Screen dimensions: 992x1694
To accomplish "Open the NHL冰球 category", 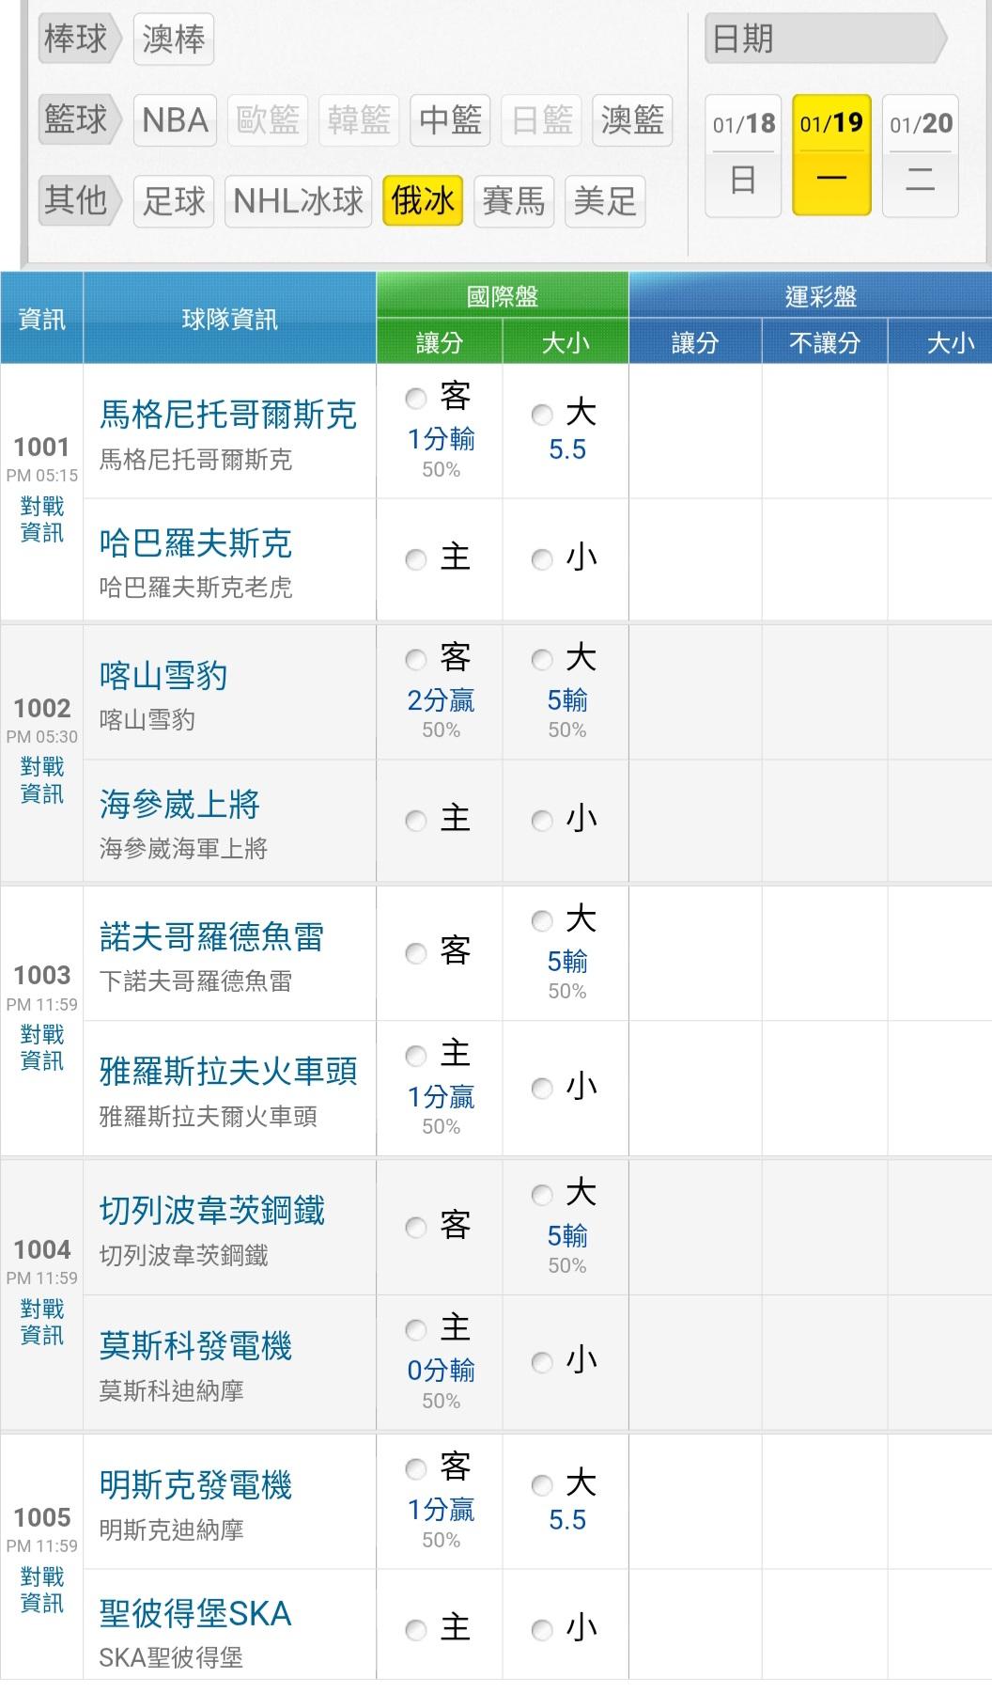I will 299,201.
